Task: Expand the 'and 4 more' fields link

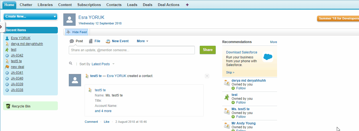Action: pyautogui.click(x=103, y=111)
